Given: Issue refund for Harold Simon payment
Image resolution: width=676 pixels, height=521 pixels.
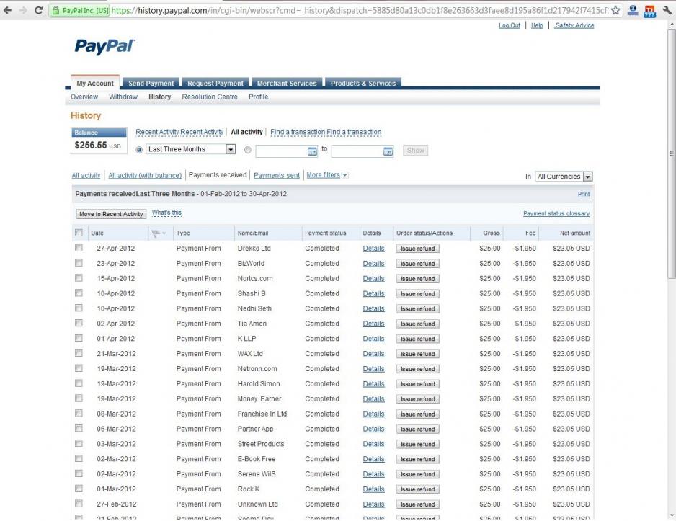Looking at the screenshot, I should [418, 384].
